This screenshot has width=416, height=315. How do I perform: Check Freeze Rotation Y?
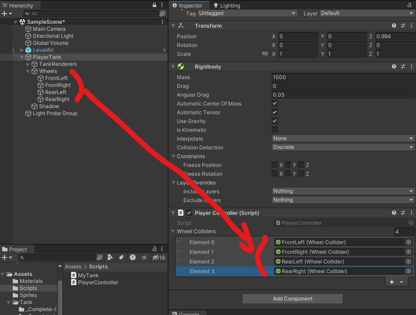coord(287,174)
